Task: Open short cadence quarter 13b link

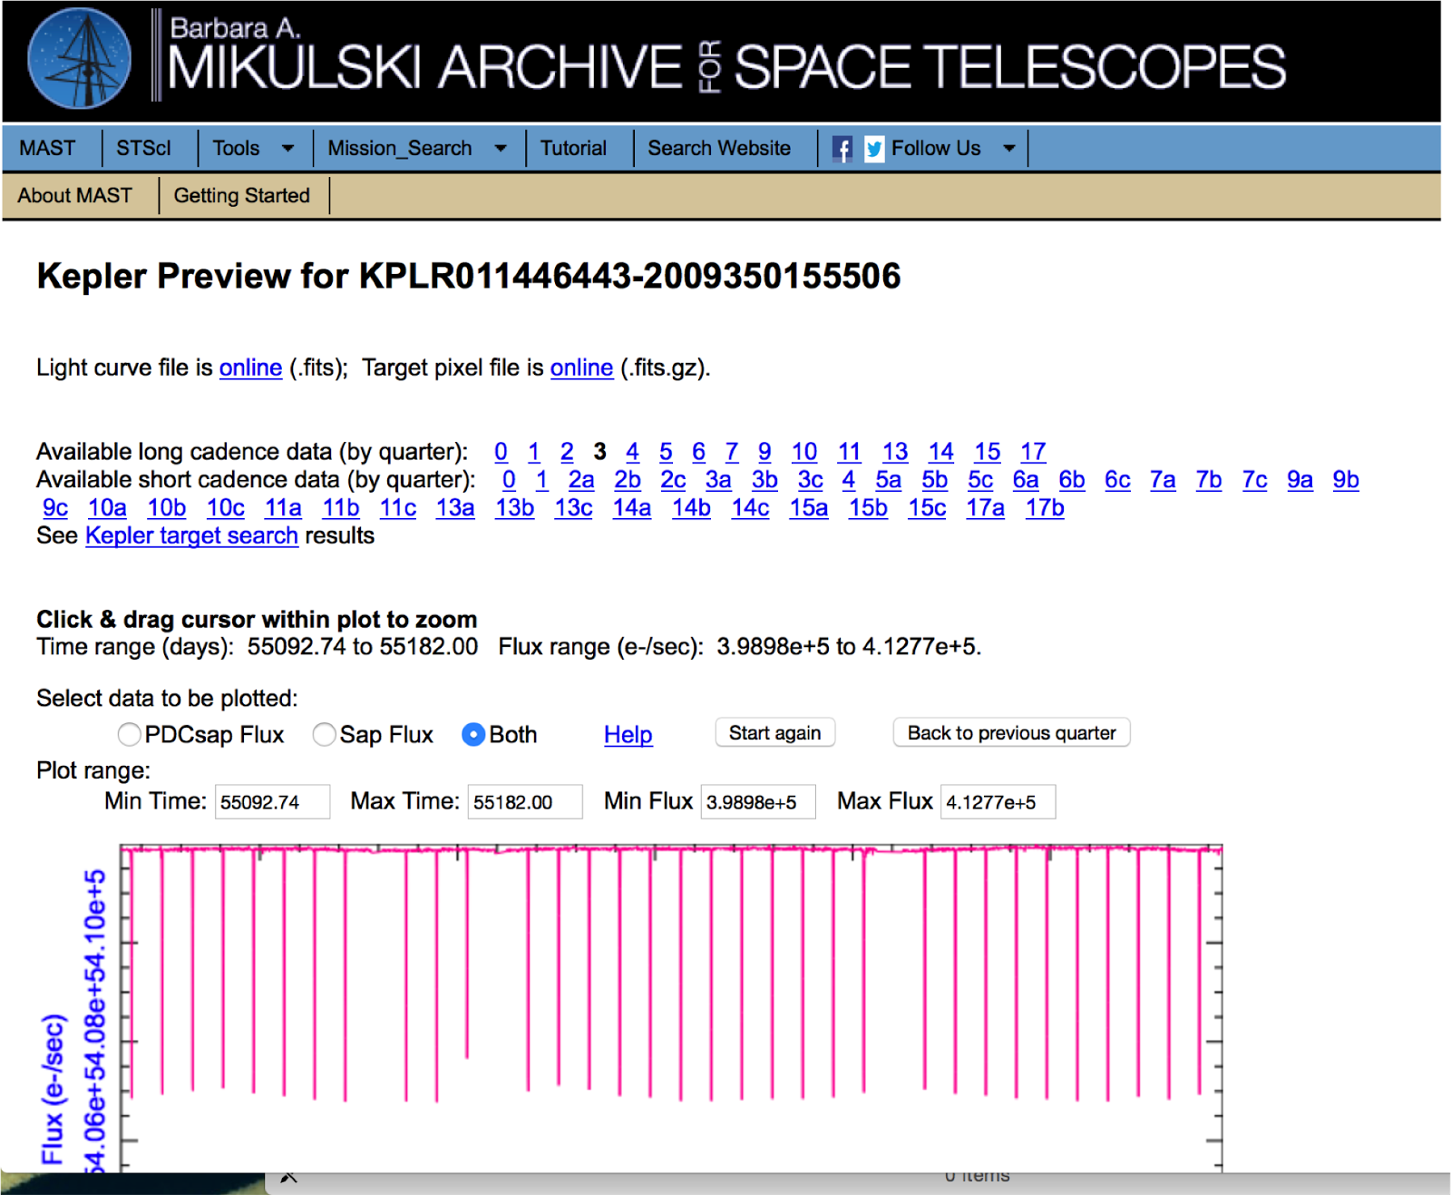Action: pyautogui.click(x=514, y=508)
